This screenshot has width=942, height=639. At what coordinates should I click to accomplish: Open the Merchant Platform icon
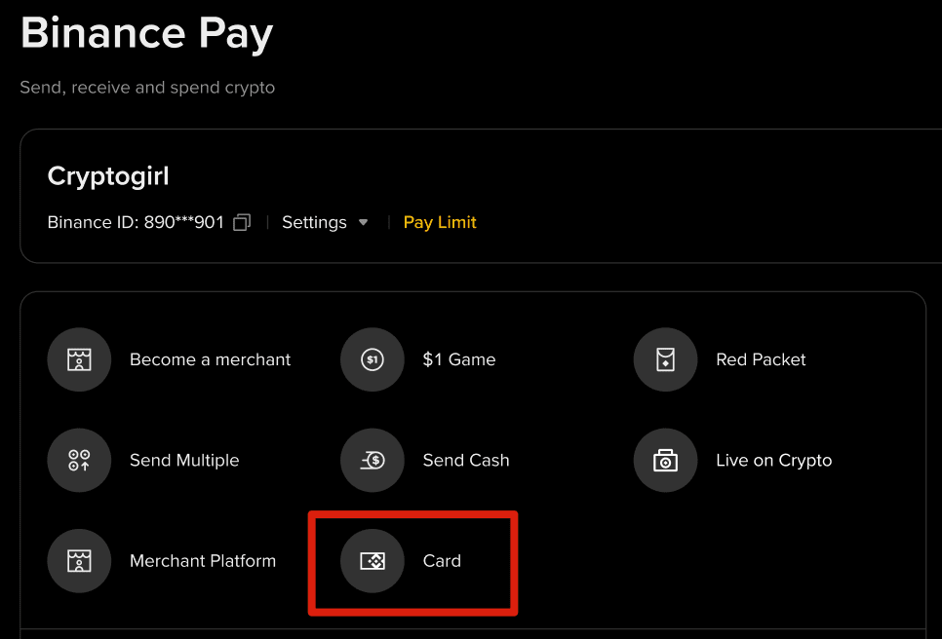(x=79, y=561)
